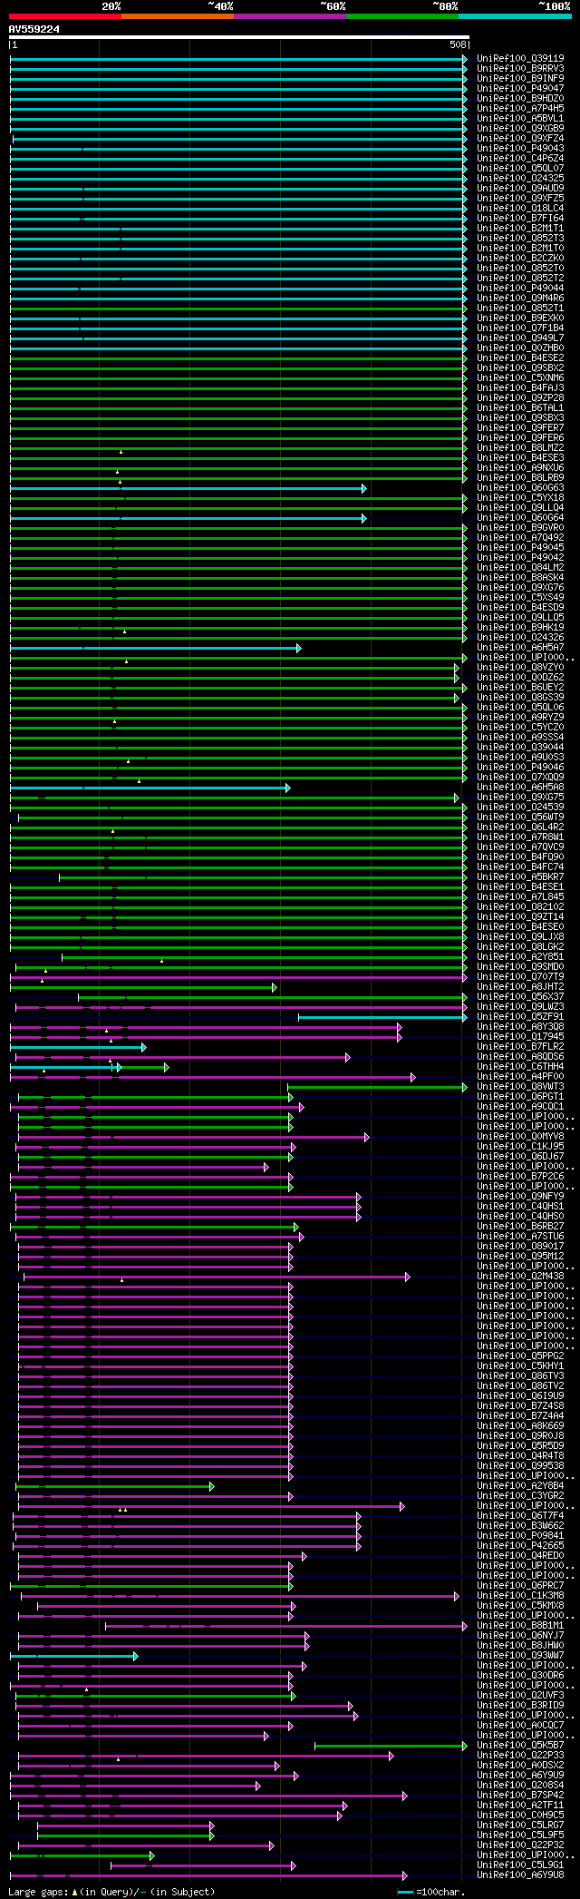Click the last hit UniRef100_A6Y9U8
580x1899 pixels.
click(x=520, y=1875)
